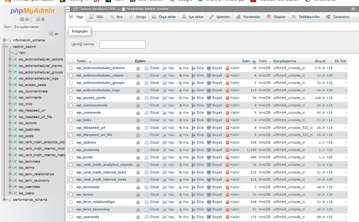Image resolution: width=359 pixels, height=222 pixels.
Task: Check the wp_posts row checkbox
Action: pos(71,157)
